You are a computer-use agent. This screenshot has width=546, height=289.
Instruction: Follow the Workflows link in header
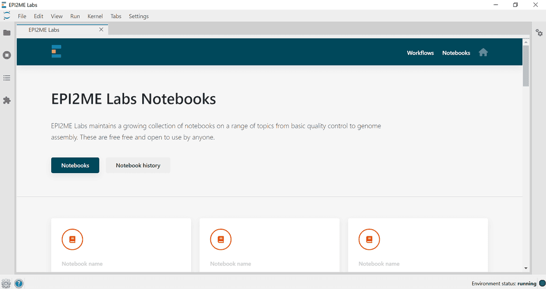[x=420, y=53]
